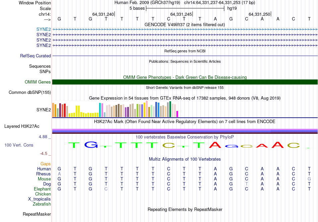
Task: Click the faded T in Dog row
Action: click(x=247, y=184)
